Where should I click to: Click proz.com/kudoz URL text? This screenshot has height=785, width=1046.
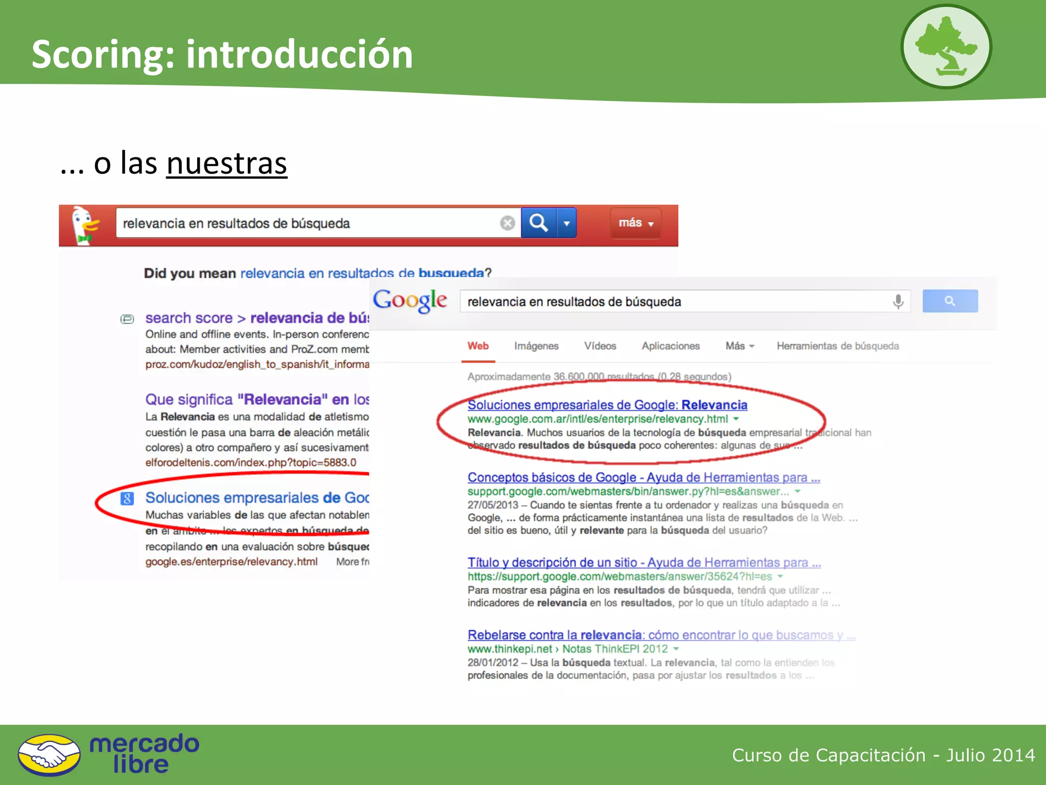257,364
